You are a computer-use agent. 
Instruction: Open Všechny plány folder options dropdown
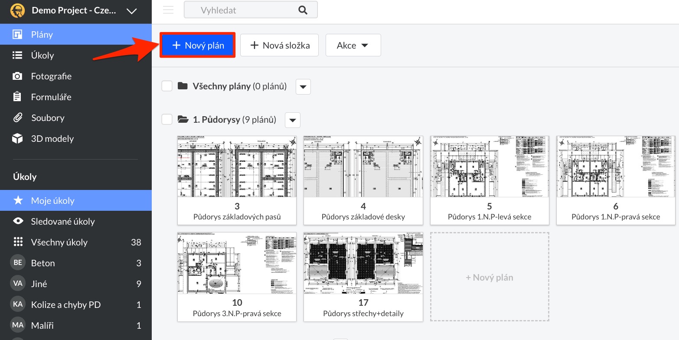tap(303, 87)
